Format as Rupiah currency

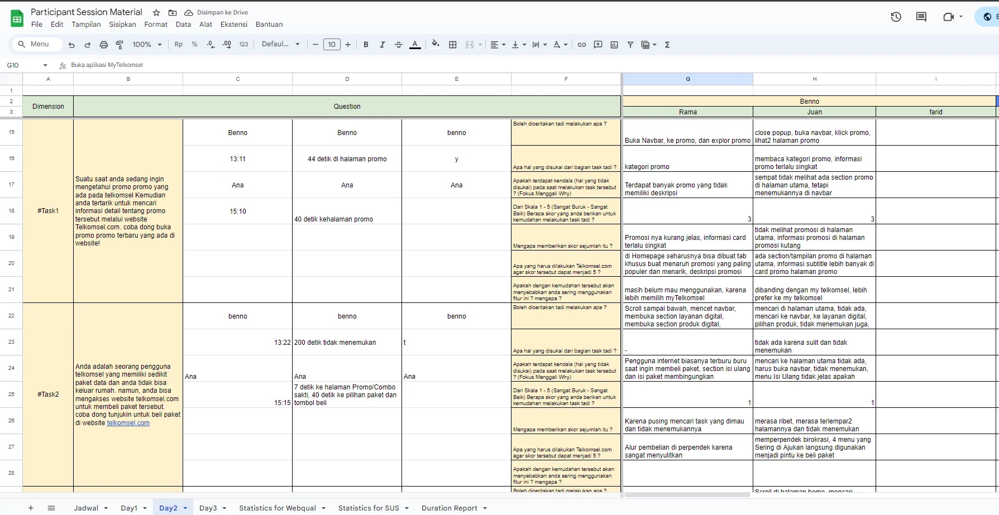click(179, 45)
